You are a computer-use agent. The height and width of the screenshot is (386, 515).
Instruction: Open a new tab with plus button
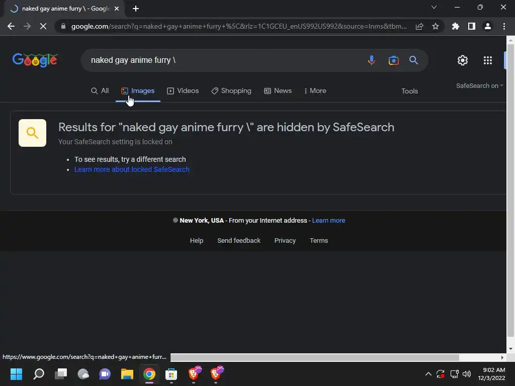click(x=136, y=9)
